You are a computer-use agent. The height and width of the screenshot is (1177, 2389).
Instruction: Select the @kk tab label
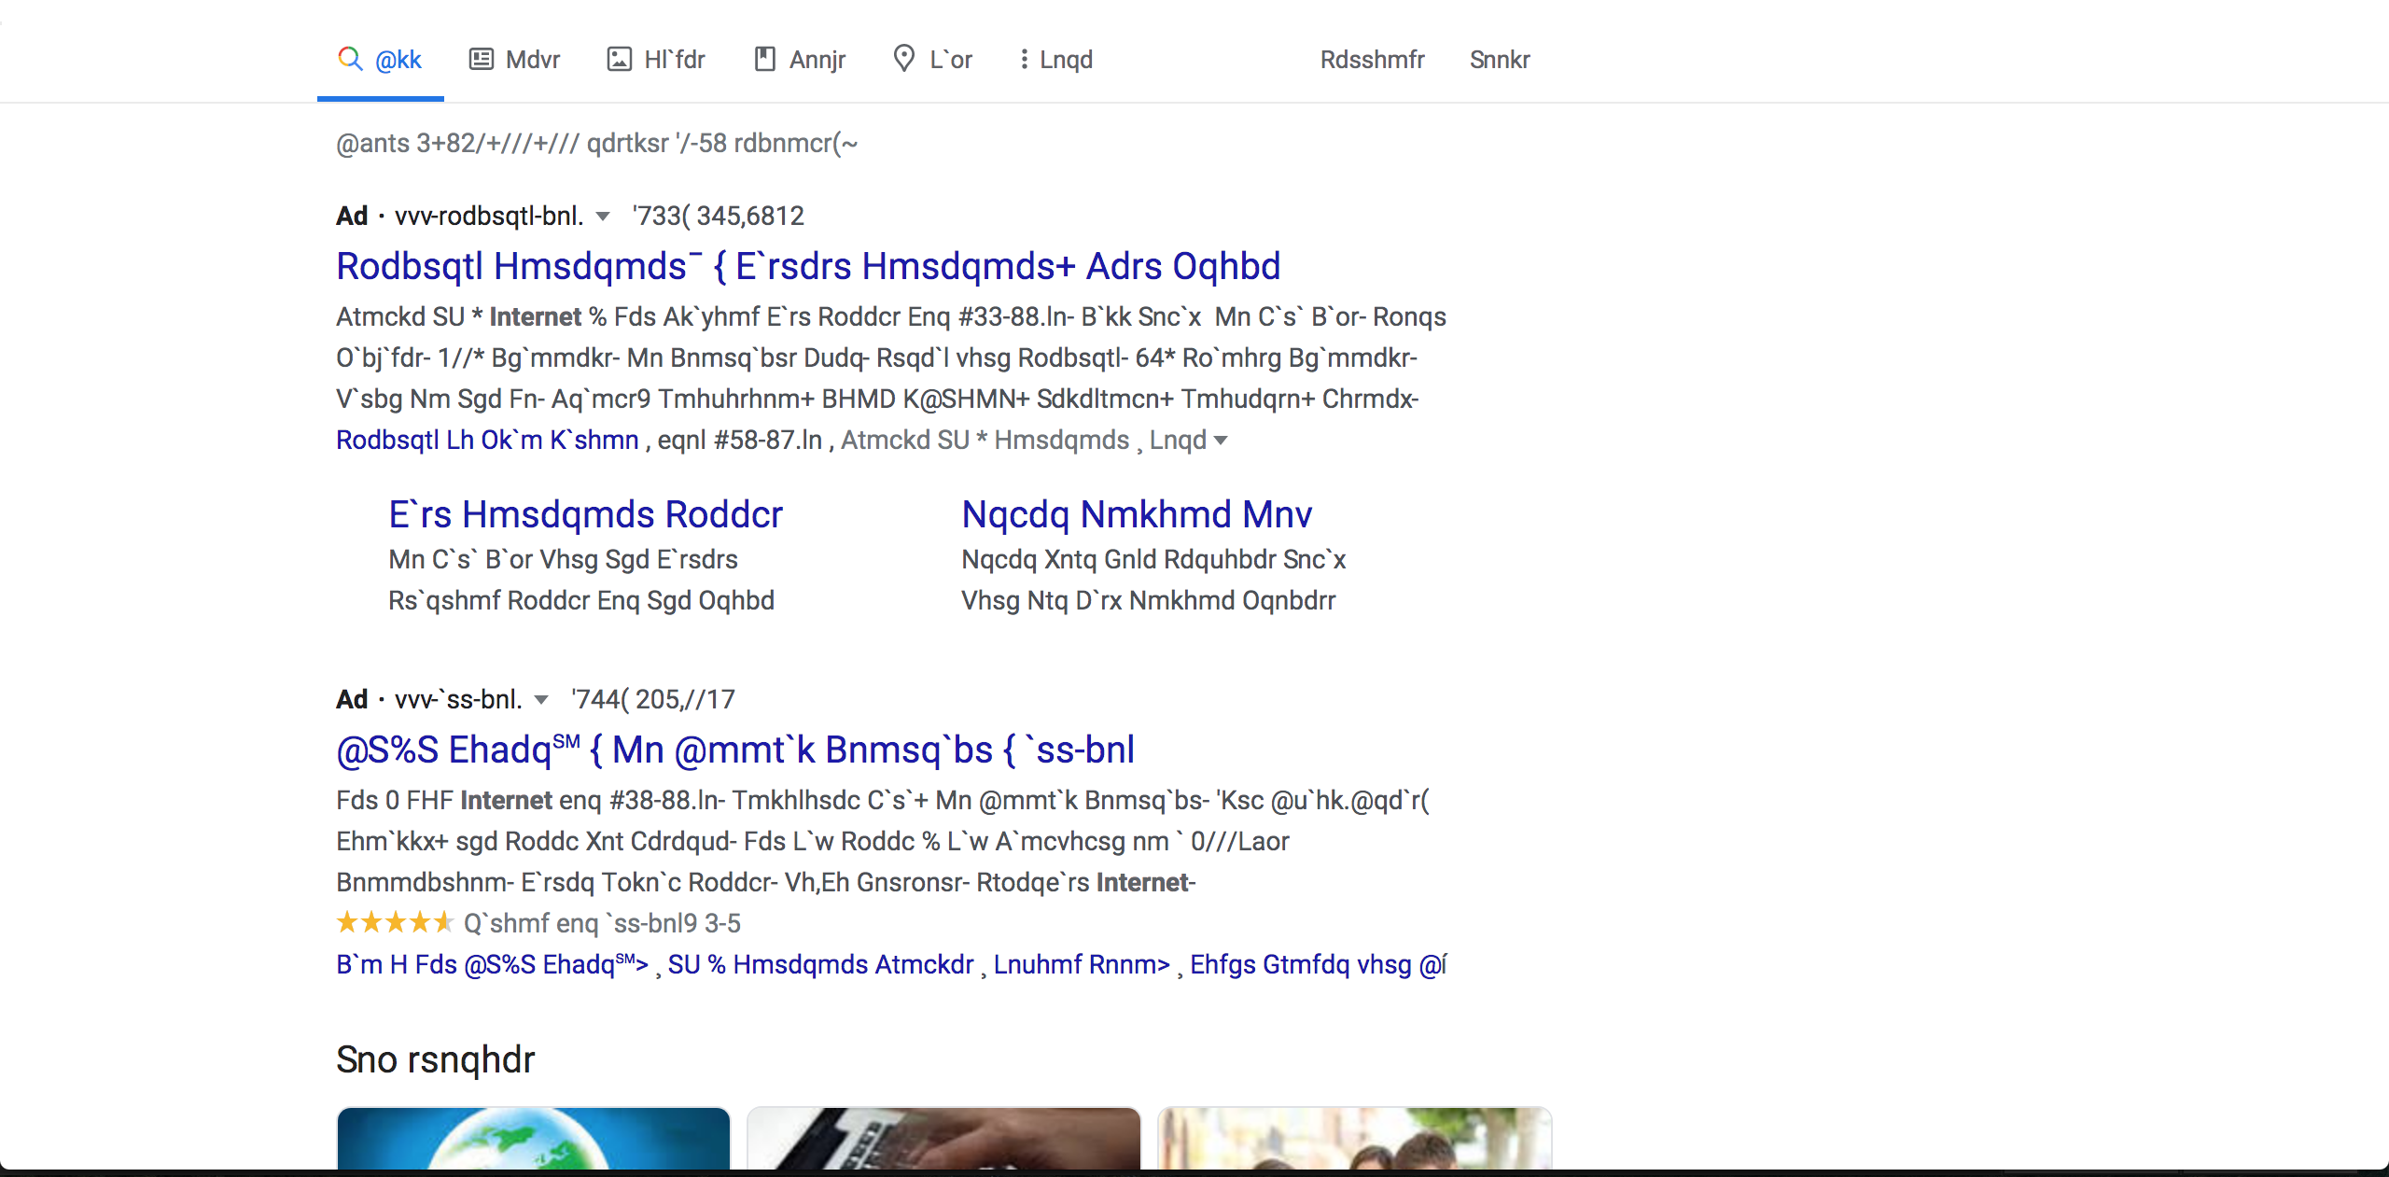[398, 60]
